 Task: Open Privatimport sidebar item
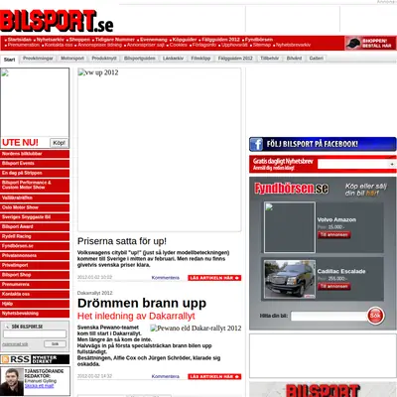pyautogui.click(x=35, y=265)
